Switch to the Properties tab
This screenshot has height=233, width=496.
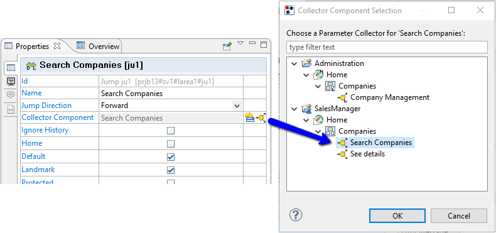(x=32, y=46)
